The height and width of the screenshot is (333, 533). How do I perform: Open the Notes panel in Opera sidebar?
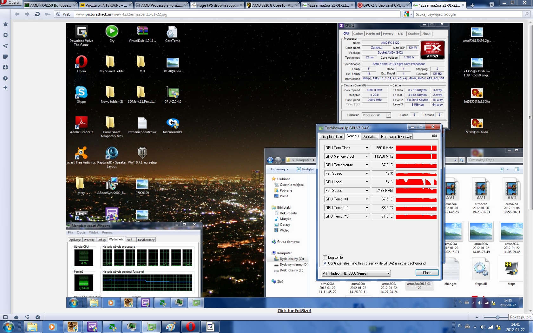(x=5, y=57)
